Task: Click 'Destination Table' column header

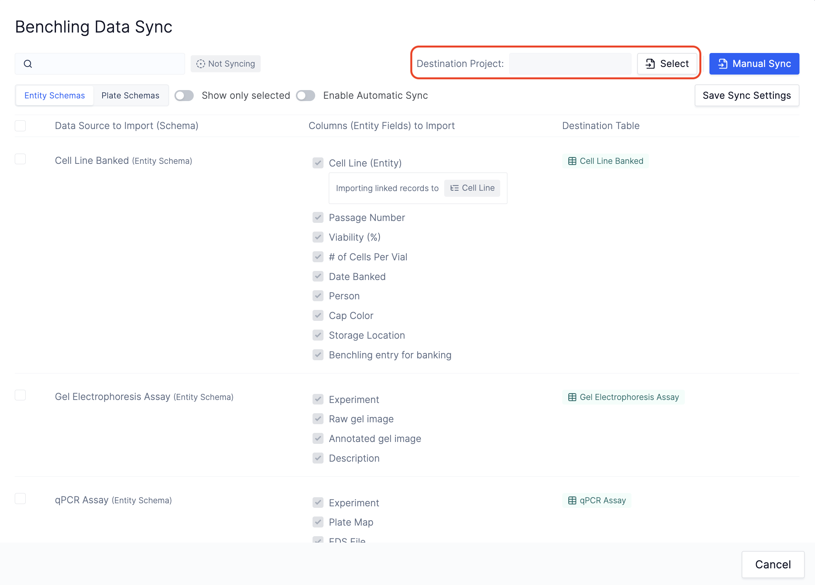Action: click(601, 126)
